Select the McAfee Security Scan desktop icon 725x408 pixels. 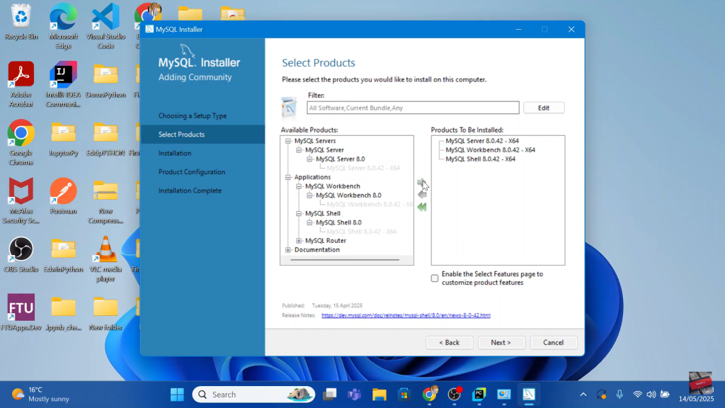click(21, 201)
